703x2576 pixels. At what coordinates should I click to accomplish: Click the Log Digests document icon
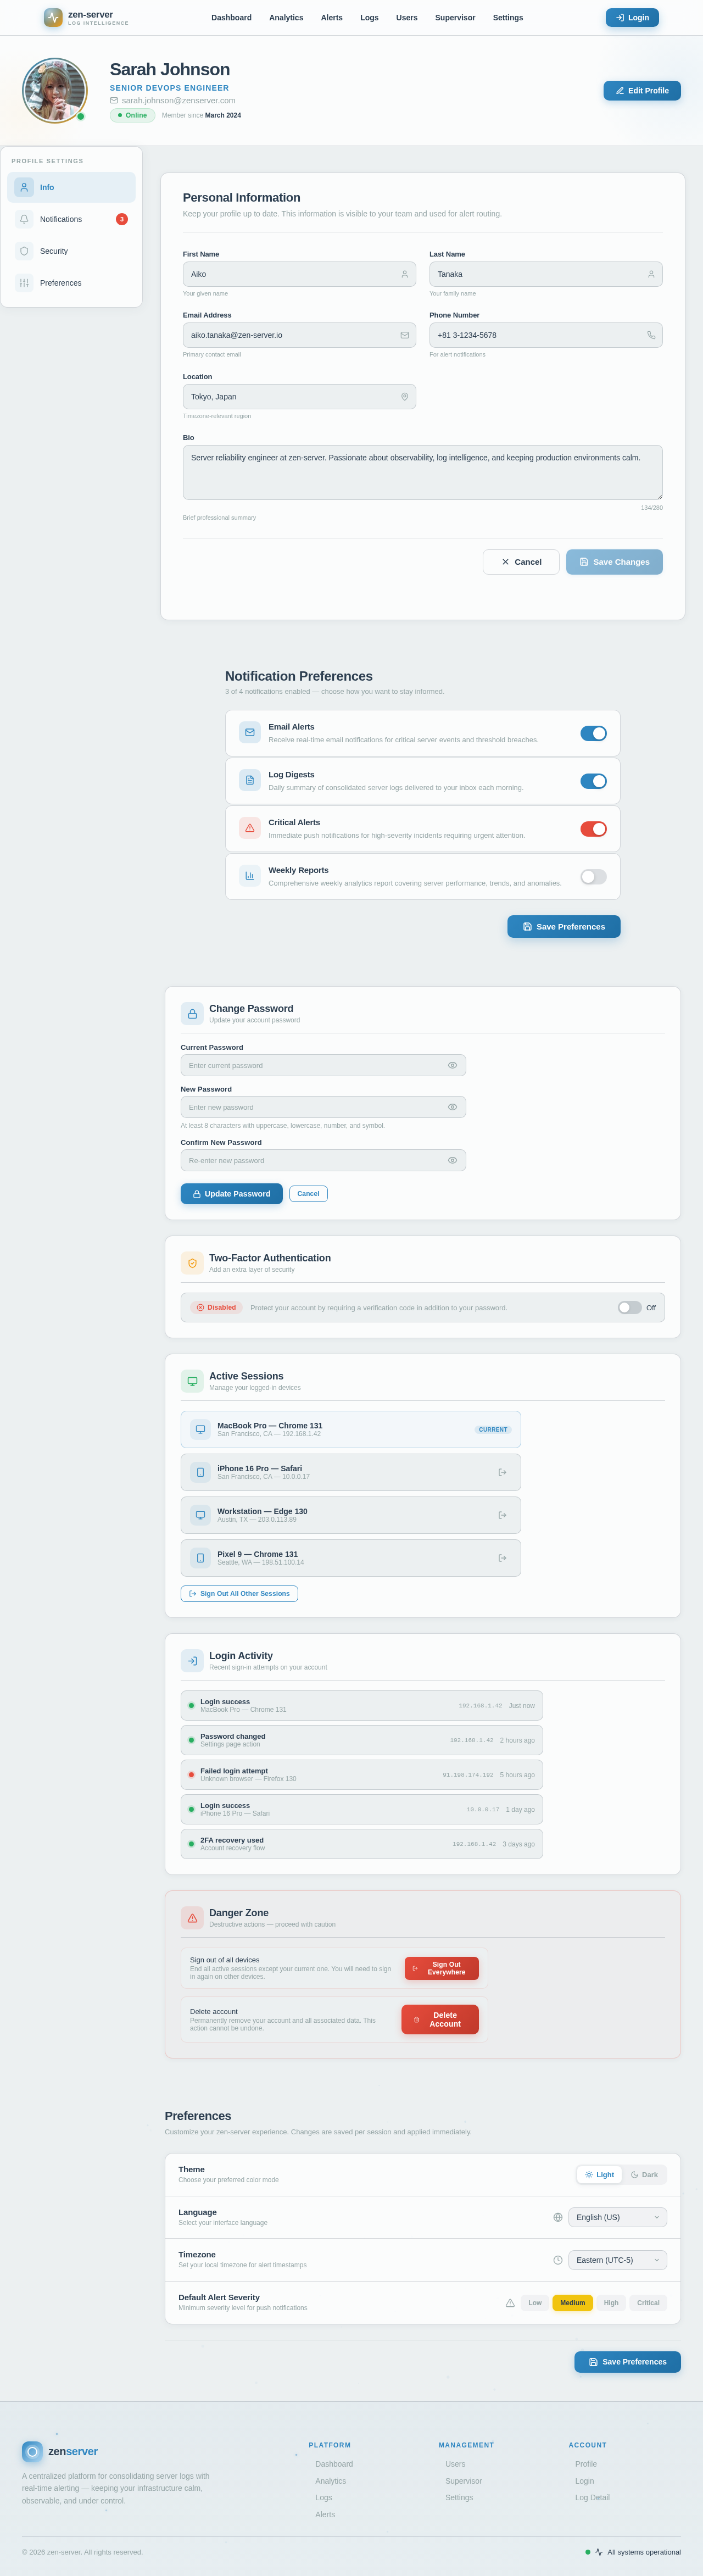click(x=250, y=780)
